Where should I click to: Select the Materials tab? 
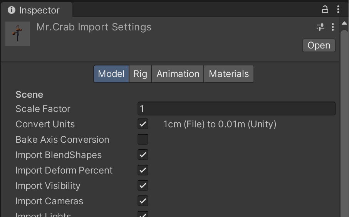tap(229, 74)
